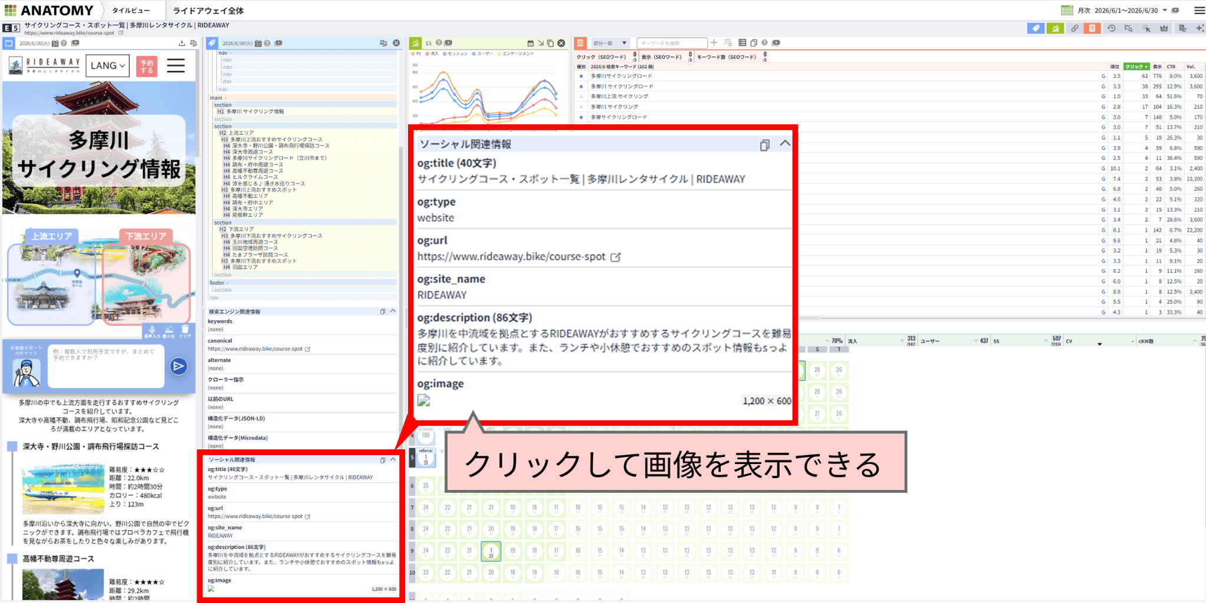Viewport: 1206px width, 603px height.
Task: Click ANATOMY logo
Action: coord(49,11)
